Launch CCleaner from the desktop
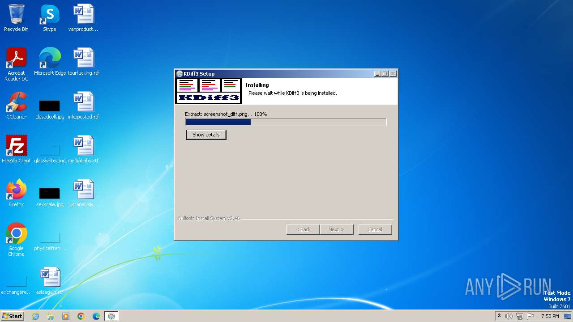 pyautogui.click(x=16, y=105)
